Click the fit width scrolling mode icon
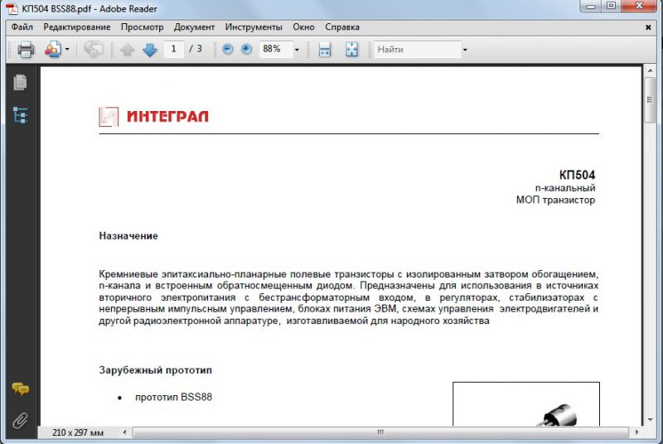 [325, 50]
